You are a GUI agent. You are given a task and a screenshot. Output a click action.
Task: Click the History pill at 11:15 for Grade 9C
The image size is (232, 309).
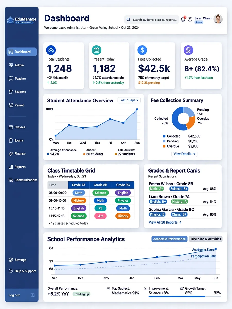pyautogui.click(x=123, y=216)
